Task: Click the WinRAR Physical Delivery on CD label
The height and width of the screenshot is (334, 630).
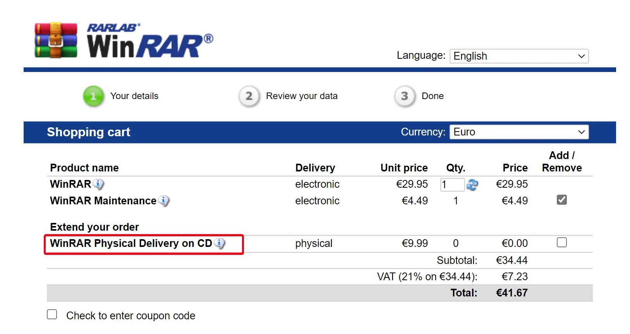Action: (132, 243)
